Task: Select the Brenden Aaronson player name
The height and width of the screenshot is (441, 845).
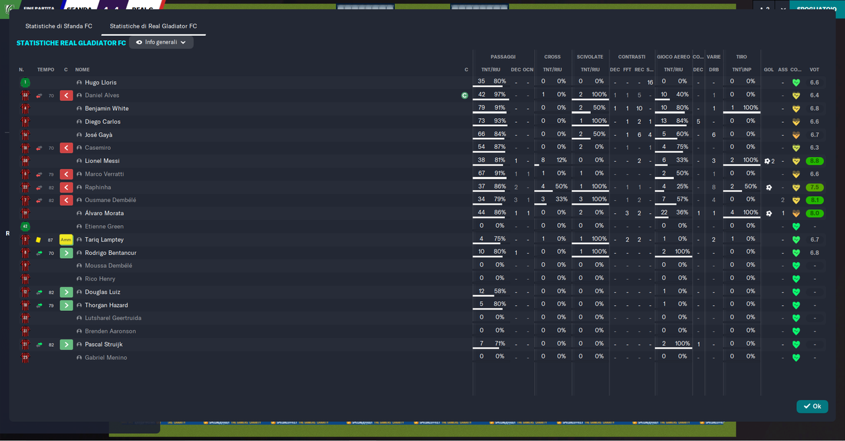Action: (110, 331)
